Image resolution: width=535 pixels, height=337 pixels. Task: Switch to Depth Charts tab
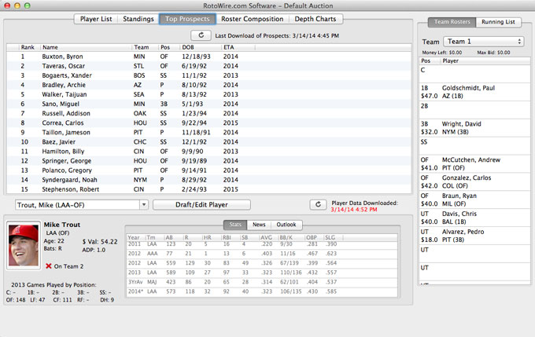315,19
